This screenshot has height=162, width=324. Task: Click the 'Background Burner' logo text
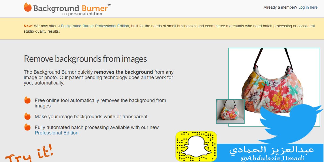[x=70, y=8]
